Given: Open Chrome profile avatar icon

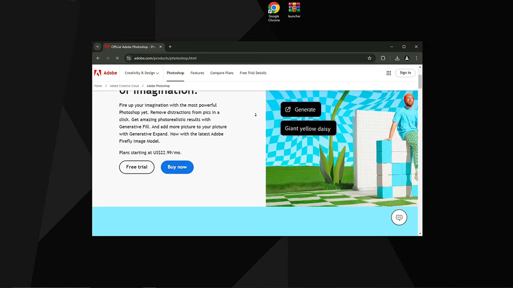Looking at the screenshot, I should 407,58.
